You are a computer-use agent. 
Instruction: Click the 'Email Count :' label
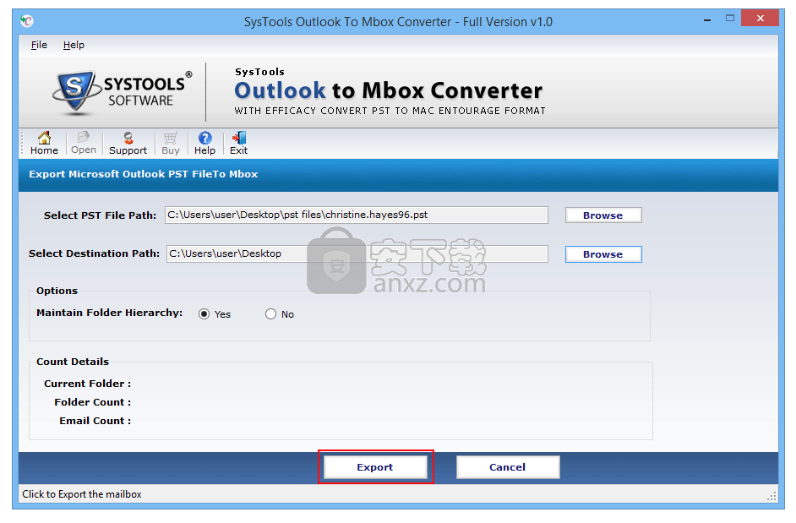[x=95, y=421]
